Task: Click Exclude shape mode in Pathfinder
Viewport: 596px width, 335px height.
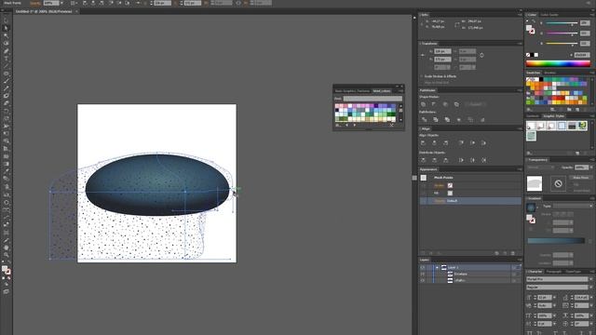Action: click(x=456, y=104)
